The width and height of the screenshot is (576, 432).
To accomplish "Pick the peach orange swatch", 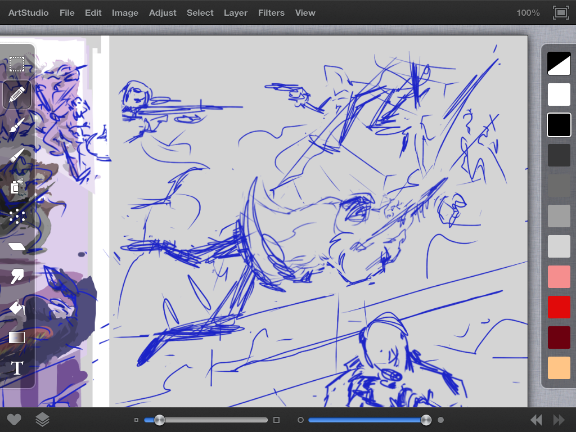I will [x=559, y=368].
